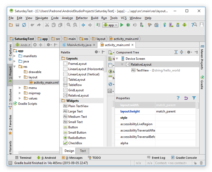Open the TODO tool window

[94, 158]
